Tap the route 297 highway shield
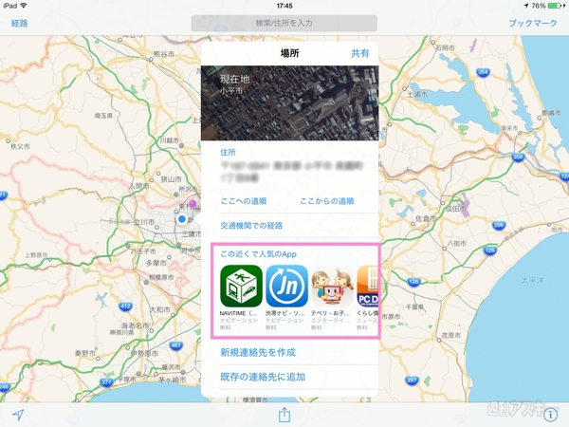The width and height of the screenshot is (569, 427). pos(412,381)
